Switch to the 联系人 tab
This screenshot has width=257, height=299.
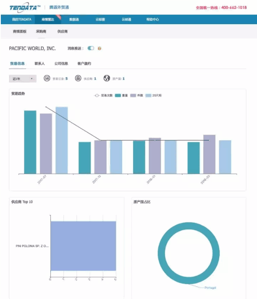39,64
